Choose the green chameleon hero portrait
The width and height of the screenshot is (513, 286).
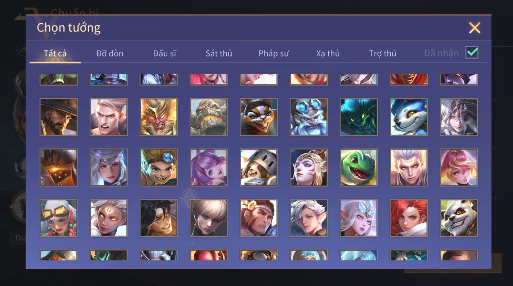point(359,168)
